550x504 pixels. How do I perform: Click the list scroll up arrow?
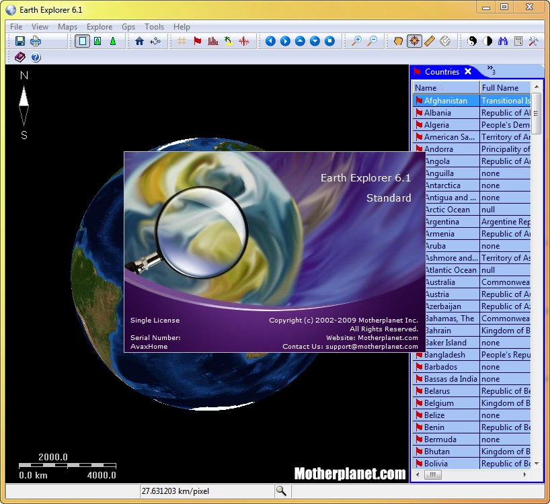click(x=537, y=87)
